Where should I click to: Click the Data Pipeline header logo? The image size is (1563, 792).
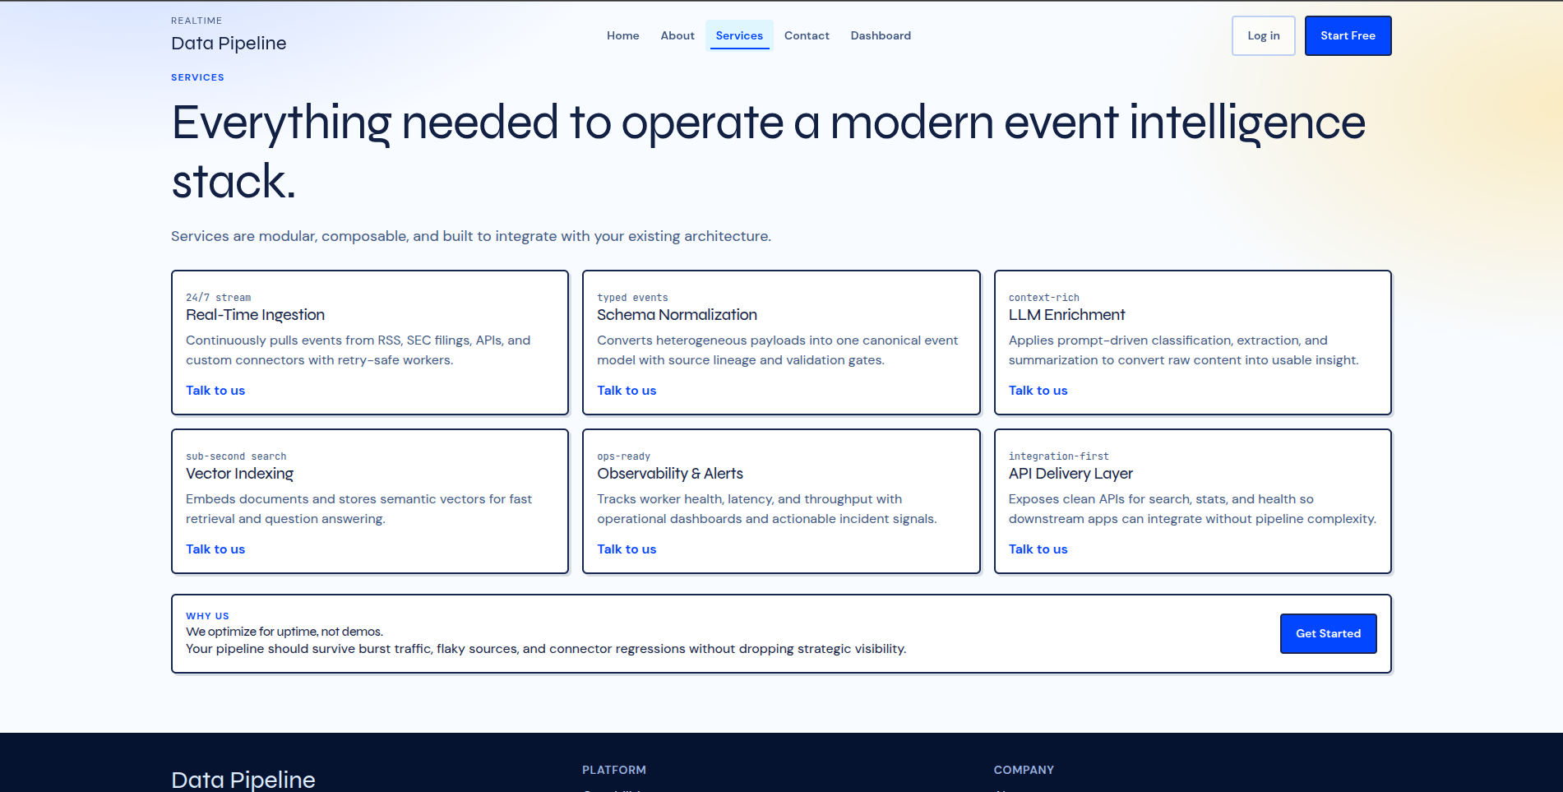pyautogui.click(x=229, y=35)
